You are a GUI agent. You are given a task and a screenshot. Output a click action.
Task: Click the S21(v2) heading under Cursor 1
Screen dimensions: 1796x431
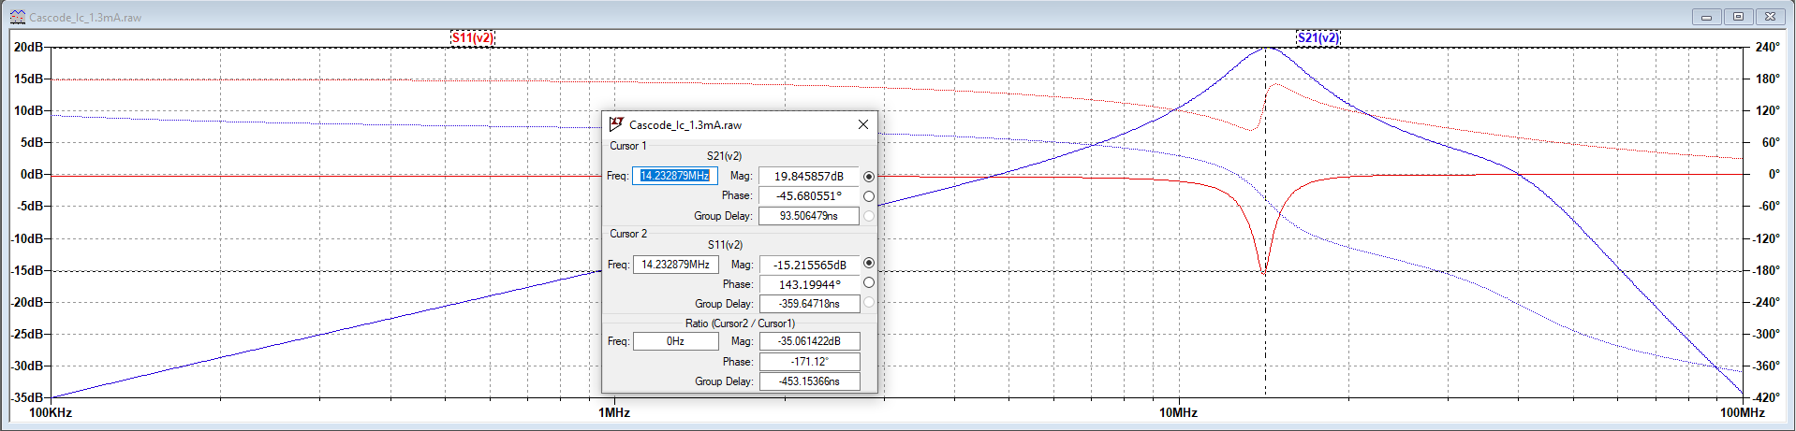pyautogui.click(x=724, y=156)
